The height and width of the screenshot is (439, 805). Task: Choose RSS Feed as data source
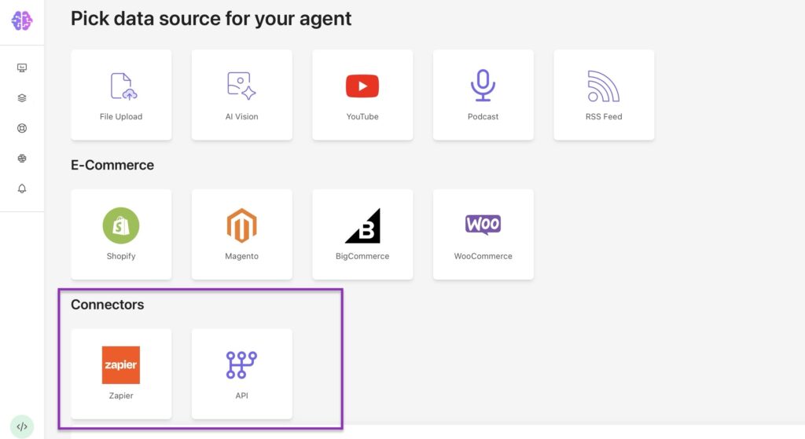click(604, 95)
